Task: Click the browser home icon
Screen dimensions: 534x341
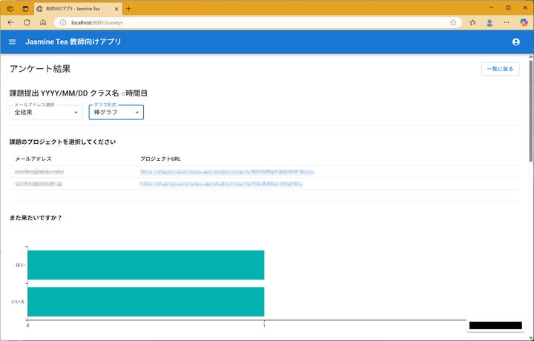Action: point(43,22)
